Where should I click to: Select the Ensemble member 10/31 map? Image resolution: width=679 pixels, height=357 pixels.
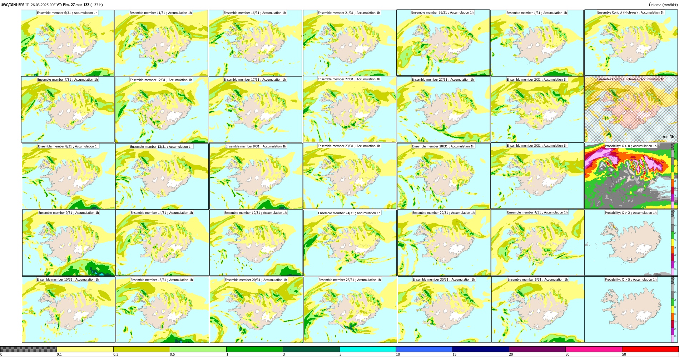(69, 310)
